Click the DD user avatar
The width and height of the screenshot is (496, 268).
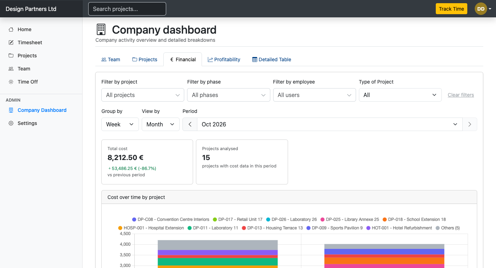click(481, 9)
